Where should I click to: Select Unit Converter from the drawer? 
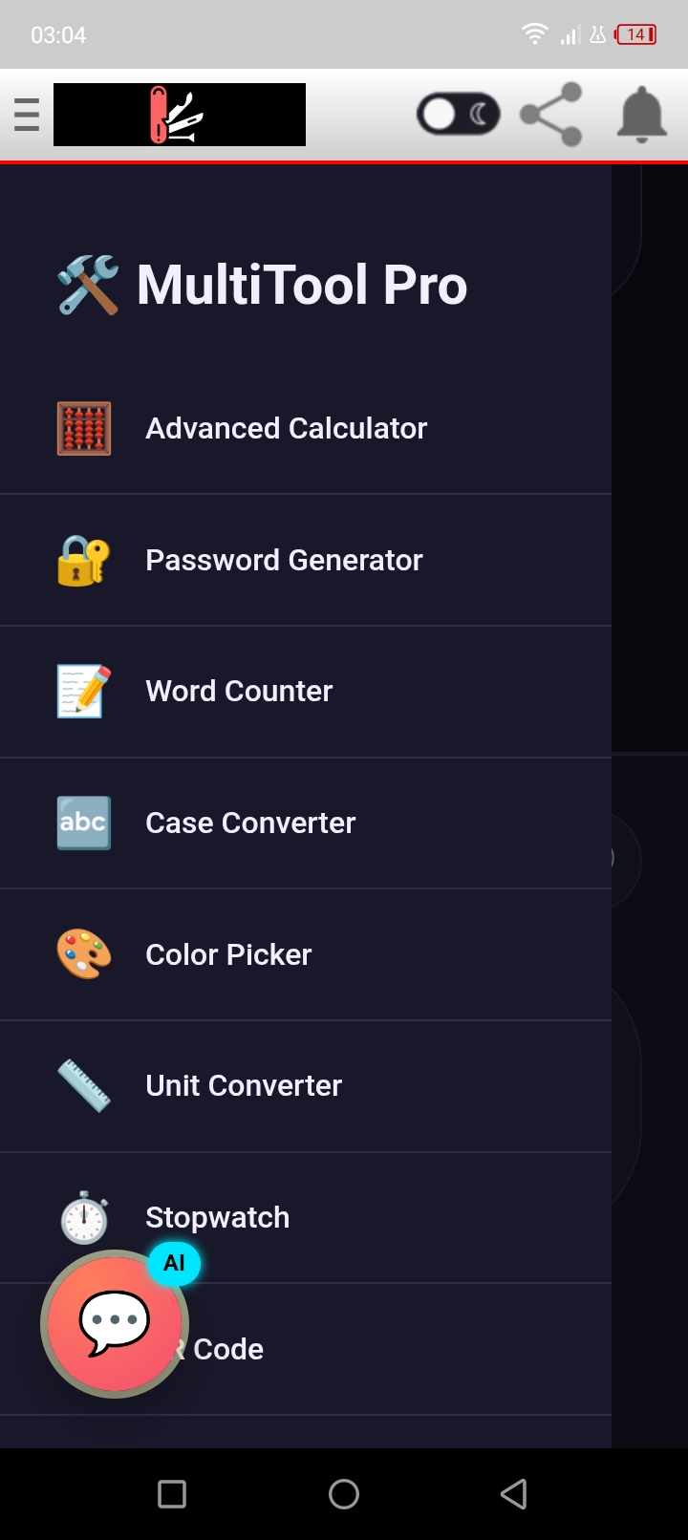click(x=306, y=1086)
